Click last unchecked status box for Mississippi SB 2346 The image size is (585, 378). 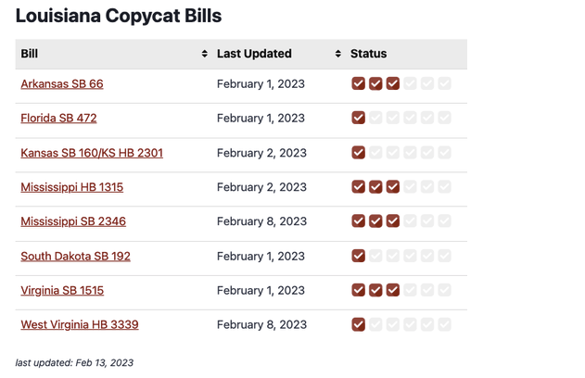[x=445, y=221]
